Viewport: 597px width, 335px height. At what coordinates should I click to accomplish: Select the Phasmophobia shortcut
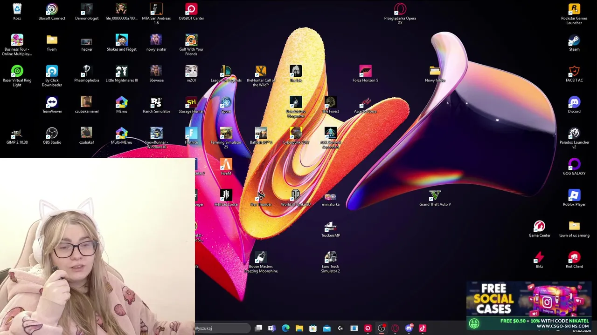[87, 74]
